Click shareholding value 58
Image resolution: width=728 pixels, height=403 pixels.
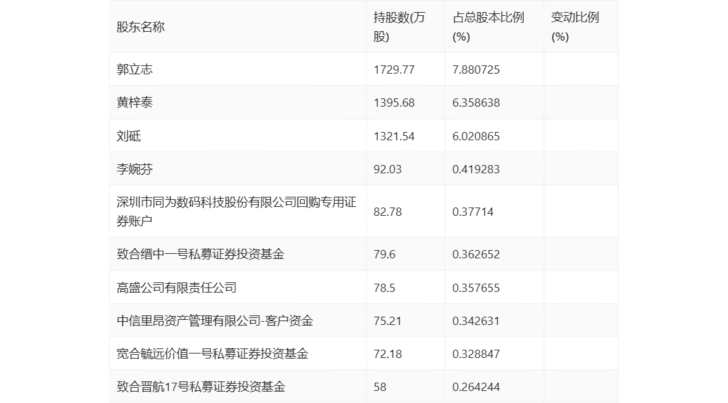[x=380, y=386]
